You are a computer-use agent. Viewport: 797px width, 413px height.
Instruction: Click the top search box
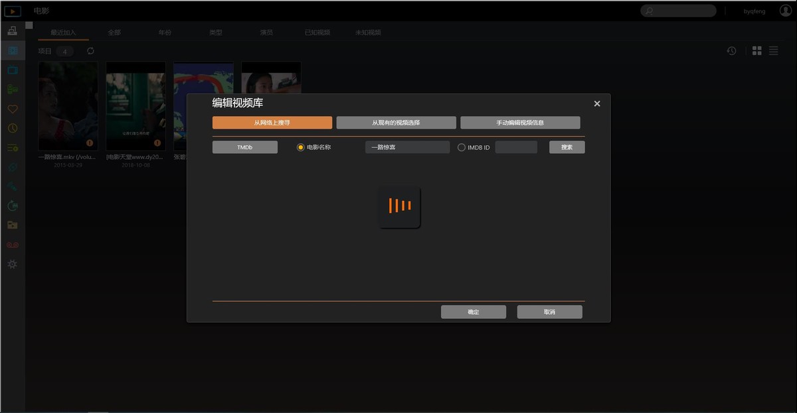pos(678,11)
